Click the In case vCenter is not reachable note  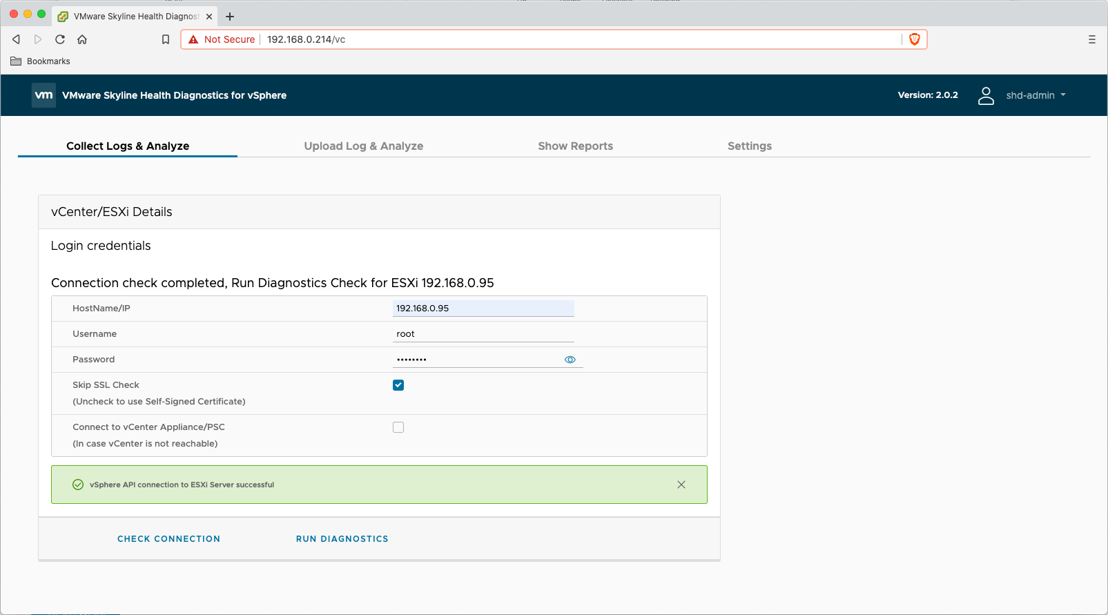(x=145, y=444)
